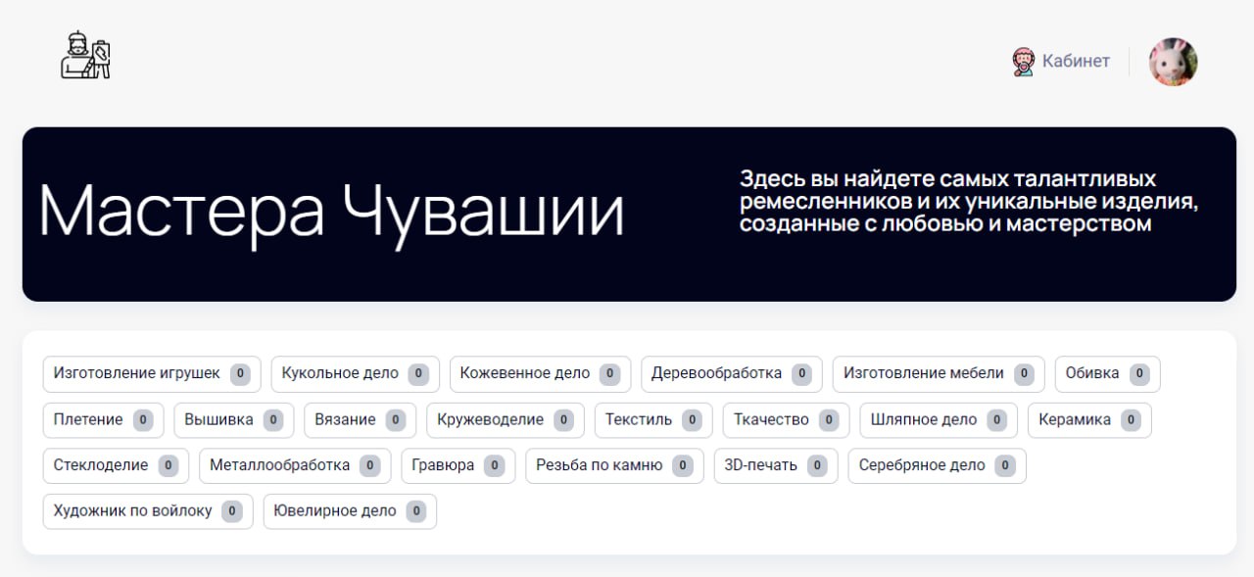Click the Изготовление игрушек category
Viewport: 1254px width, 577px height.
coord(151,373)
